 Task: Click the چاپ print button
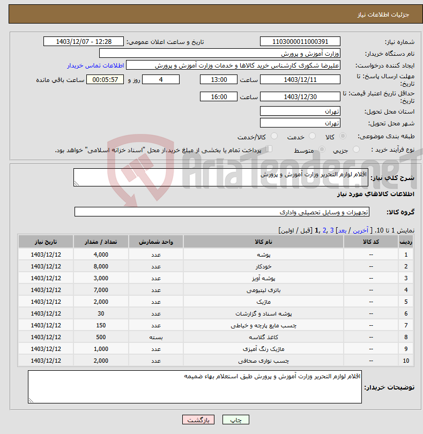coord(236,420)
